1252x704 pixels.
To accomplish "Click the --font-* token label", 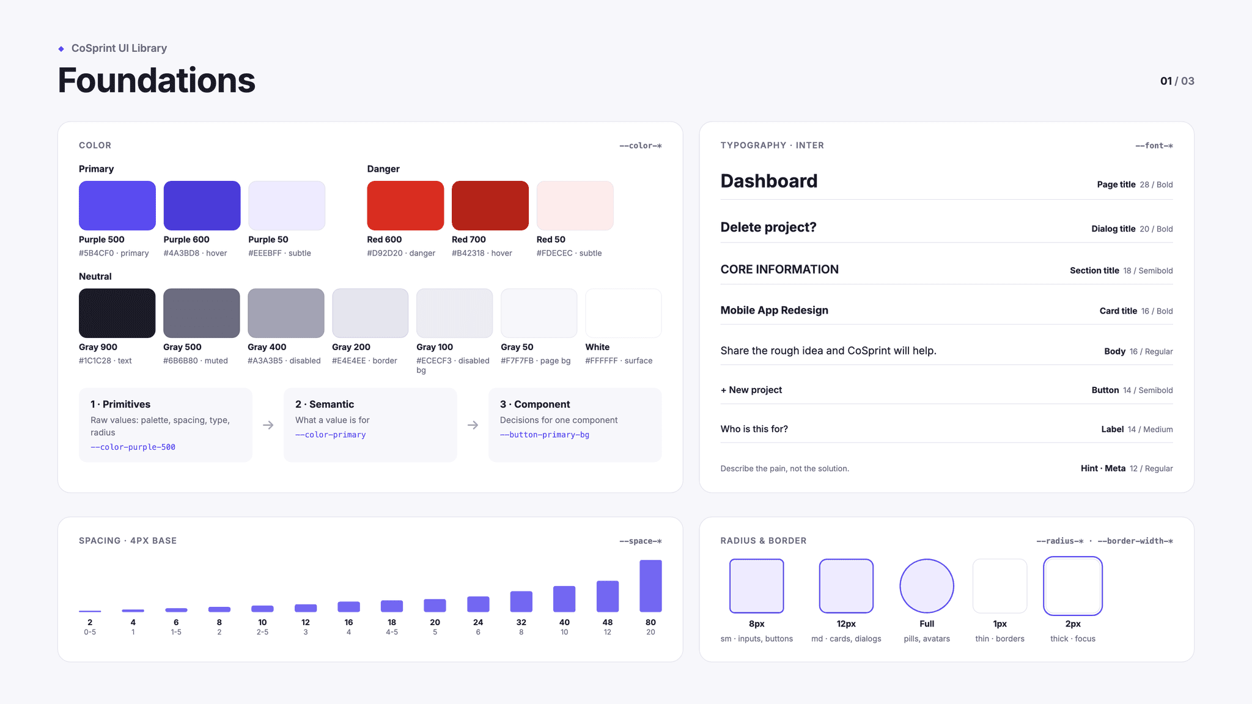I will 1154,145.
